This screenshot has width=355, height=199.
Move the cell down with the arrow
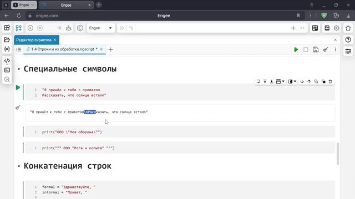click(x=302, y=81)
